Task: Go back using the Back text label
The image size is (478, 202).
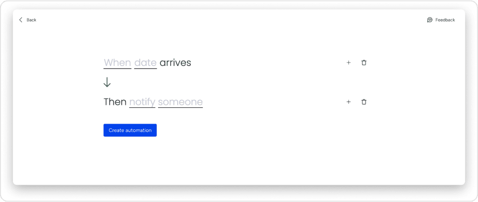Action: pos(31,20)
